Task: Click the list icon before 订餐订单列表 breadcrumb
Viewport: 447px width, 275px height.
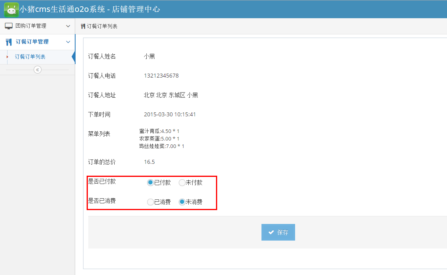Action: tap(83, 26)
